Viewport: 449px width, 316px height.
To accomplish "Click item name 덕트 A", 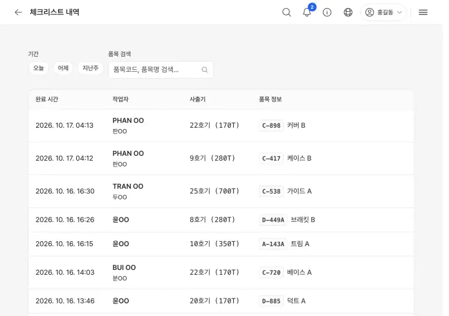I will [296, 301].
